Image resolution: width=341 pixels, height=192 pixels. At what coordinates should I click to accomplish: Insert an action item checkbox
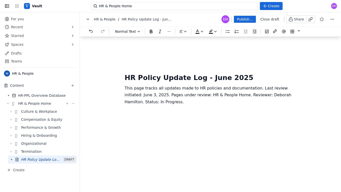(267, 31)
